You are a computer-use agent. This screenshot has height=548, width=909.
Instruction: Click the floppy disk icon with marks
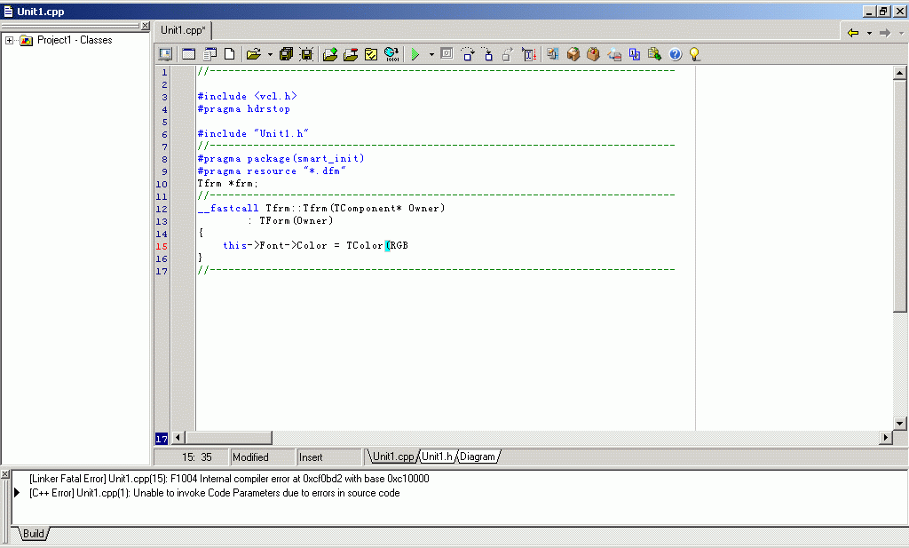[x=306, y=54]
